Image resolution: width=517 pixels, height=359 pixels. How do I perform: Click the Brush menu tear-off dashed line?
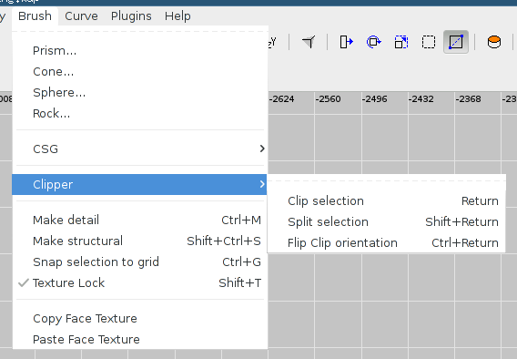pyautogui.click(x=140, y=32)
